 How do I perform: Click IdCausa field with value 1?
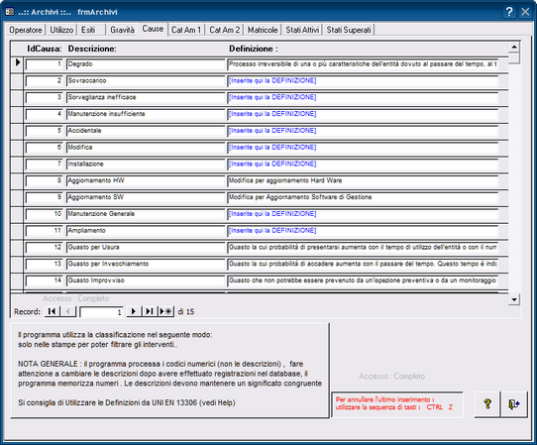[45, 64]
